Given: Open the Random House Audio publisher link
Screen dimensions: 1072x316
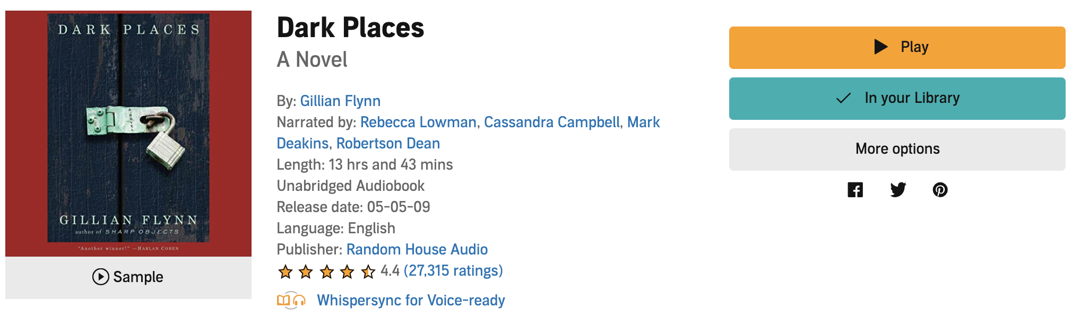Looking at the screenshot, I should coord(417,249).
